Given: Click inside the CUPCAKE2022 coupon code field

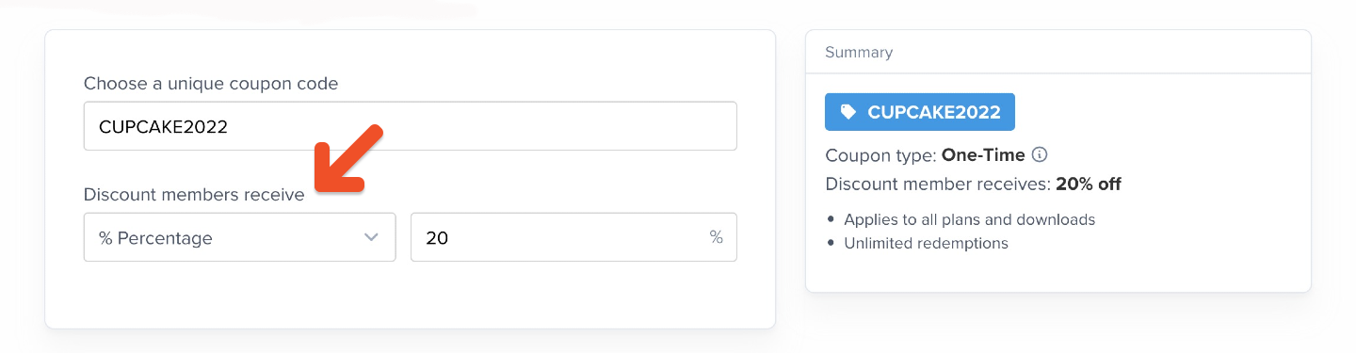Looking at the screenshot, I should click(x=410, y=126).
